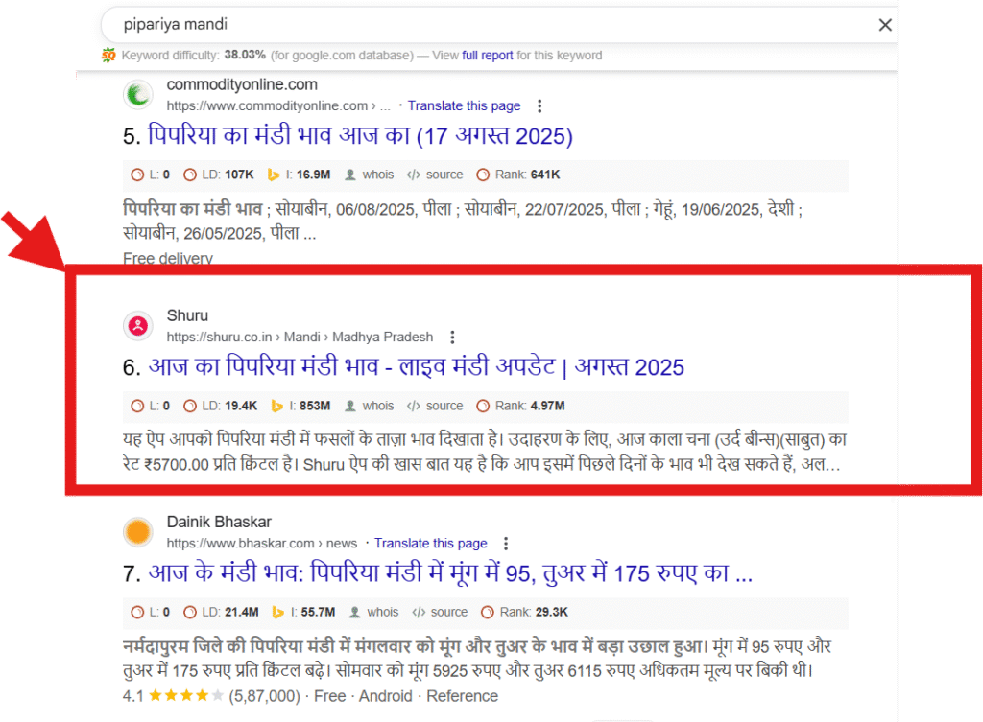Click the Bing index I: 55.7M parameter
Viewport: 983px width, 722px height.
(303, 612)
